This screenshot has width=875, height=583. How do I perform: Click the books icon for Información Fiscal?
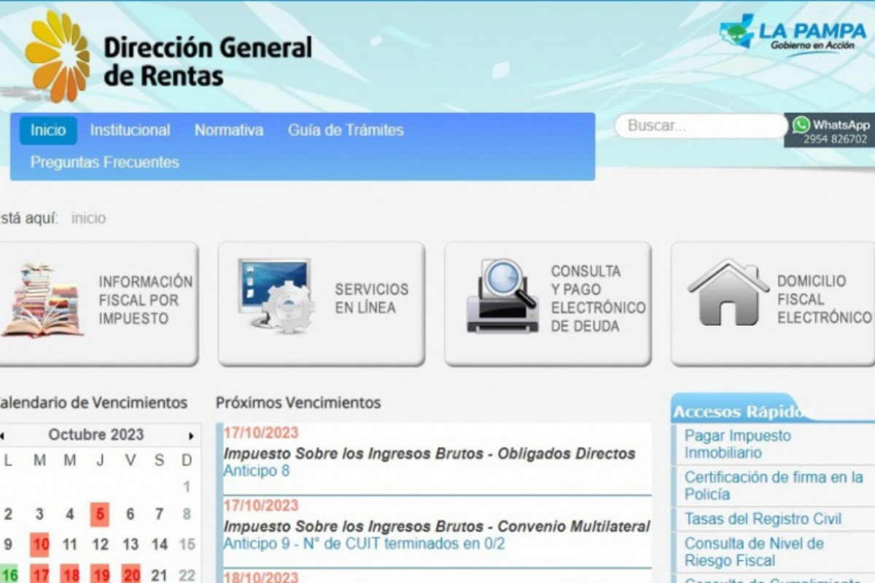pyautogui.click(x=42, y=301)
